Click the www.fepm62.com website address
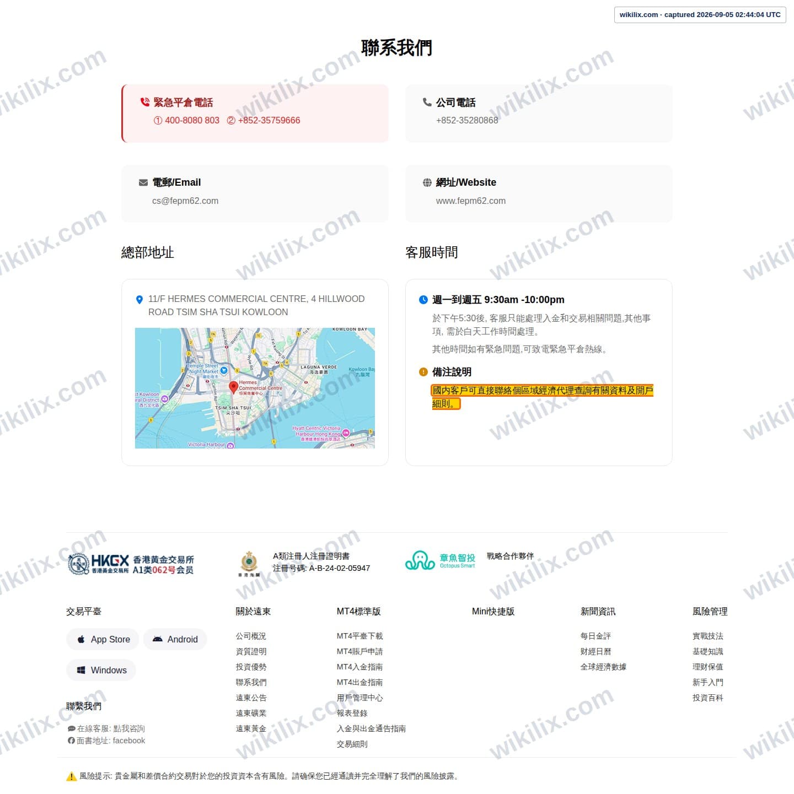This screenshot has height=794, width=794. pyautogui.click(x=470, y=201)
